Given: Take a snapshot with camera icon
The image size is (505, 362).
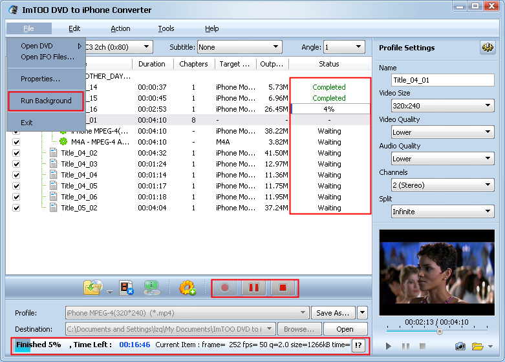Looking at the screenshot, I should pyautogui.click(x=460, y=346).
